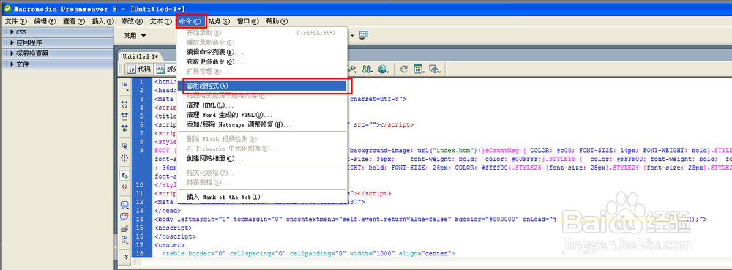Screen dimensions: 732x270
Task: Open the File Management arrows icon
Action: pos(367,70)
